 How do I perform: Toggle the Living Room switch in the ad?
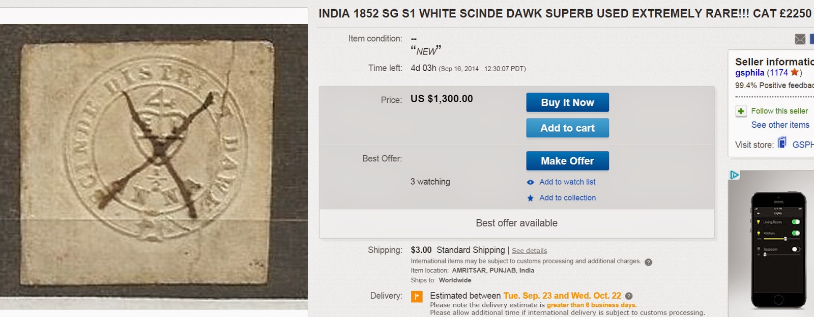pos(796,222)
